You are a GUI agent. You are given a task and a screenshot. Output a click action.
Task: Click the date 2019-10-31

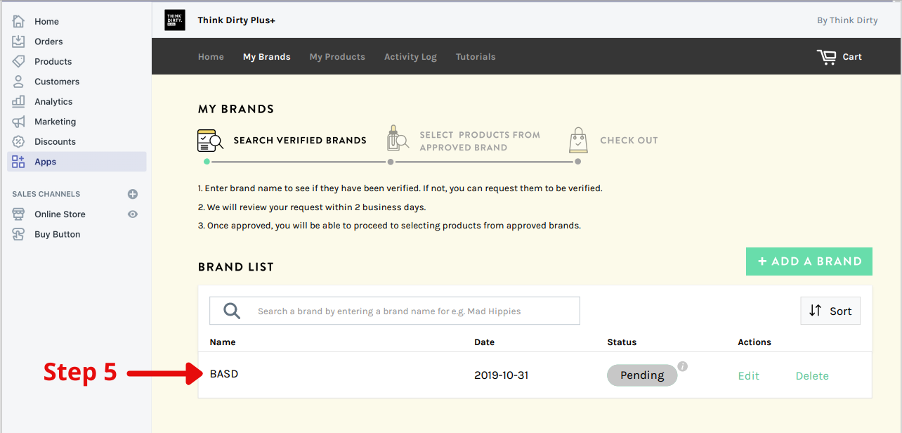pos(502,375)
